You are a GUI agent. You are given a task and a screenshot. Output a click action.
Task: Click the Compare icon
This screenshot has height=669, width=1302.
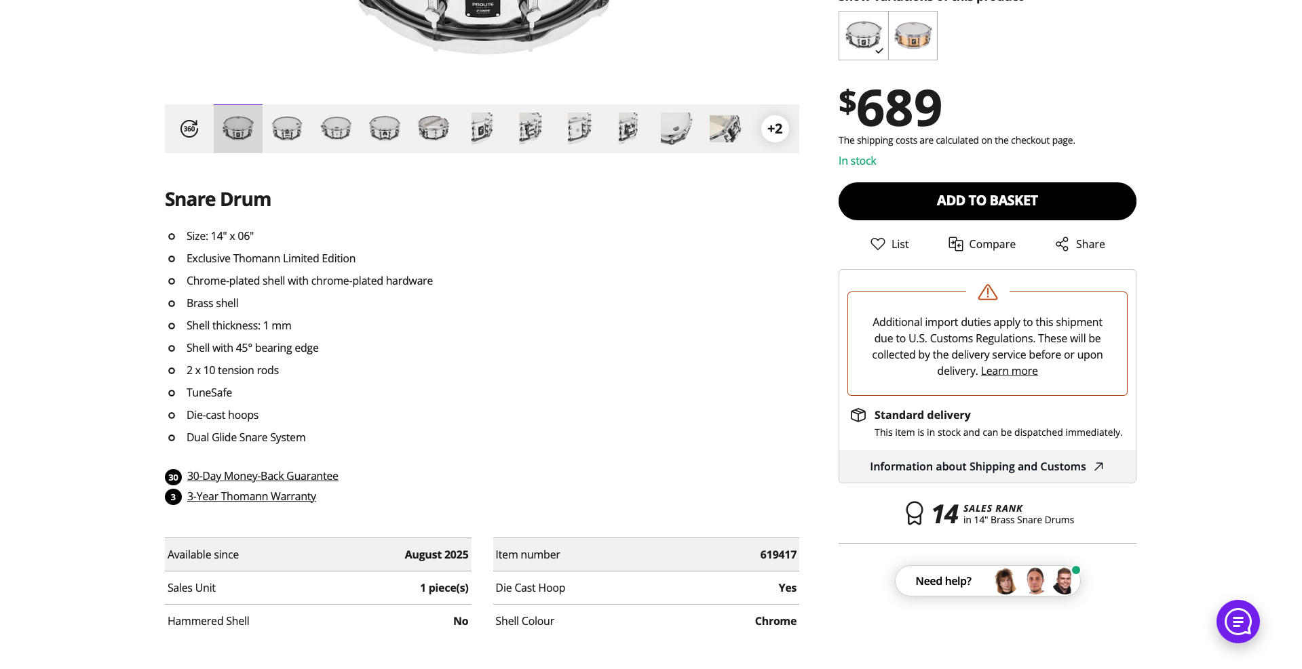955,244
